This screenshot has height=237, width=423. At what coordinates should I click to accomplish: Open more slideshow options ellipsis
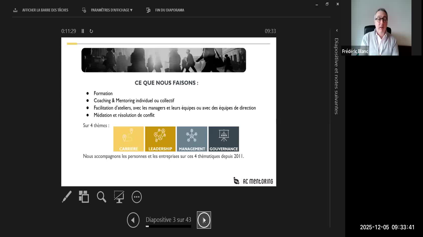pyautogui.click(x=137, y=197)
